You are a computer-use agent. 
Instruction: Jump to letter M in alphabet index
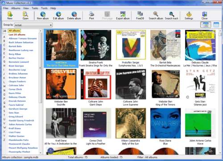click(x=4, y=86)
